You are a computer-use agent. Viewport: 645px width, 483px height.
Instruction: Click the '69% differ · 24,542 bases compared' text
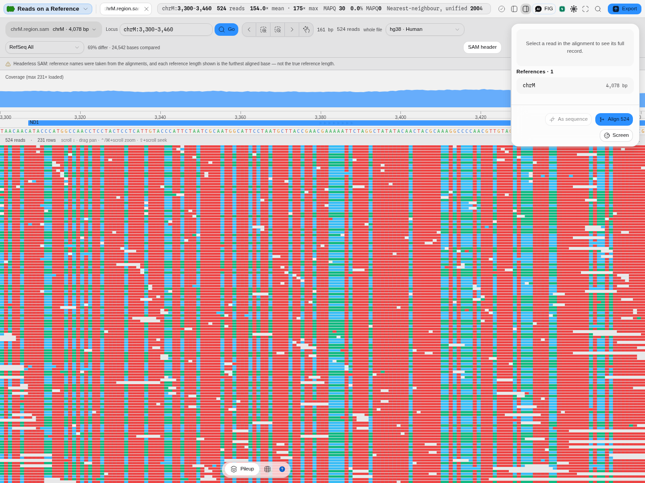tap(124, 48)
